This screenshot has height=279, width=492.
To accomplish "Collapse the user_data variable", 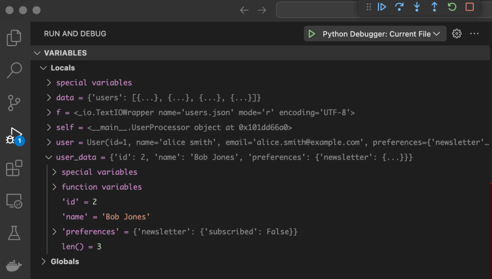I will tap(48, 157).
